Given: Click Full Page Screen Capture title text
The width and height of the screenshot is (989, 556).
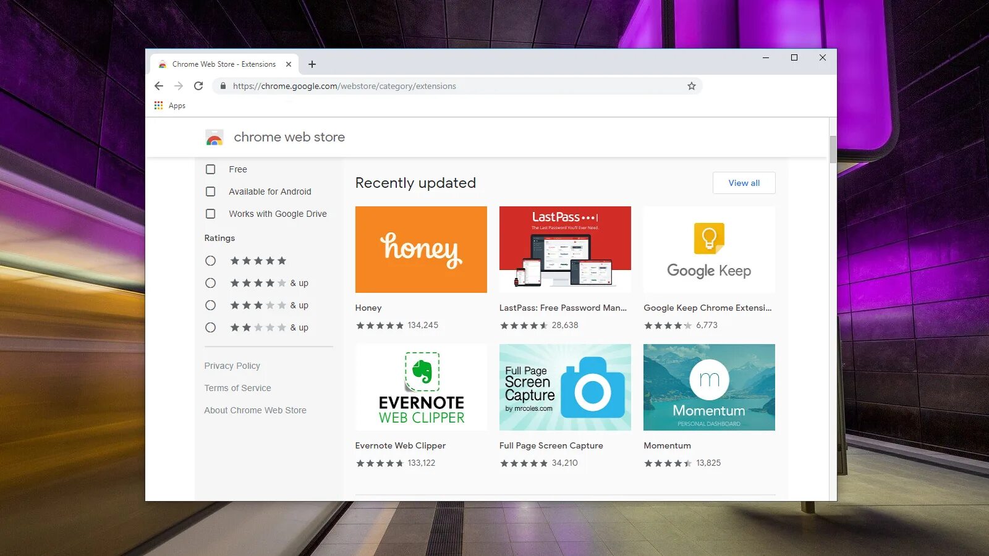Looking at the screenshot, I should point(551,445).
